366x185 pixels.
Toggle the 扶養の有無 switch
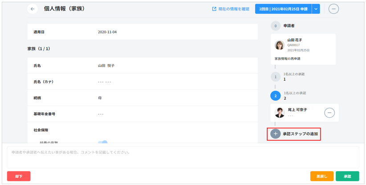point(103,142)
